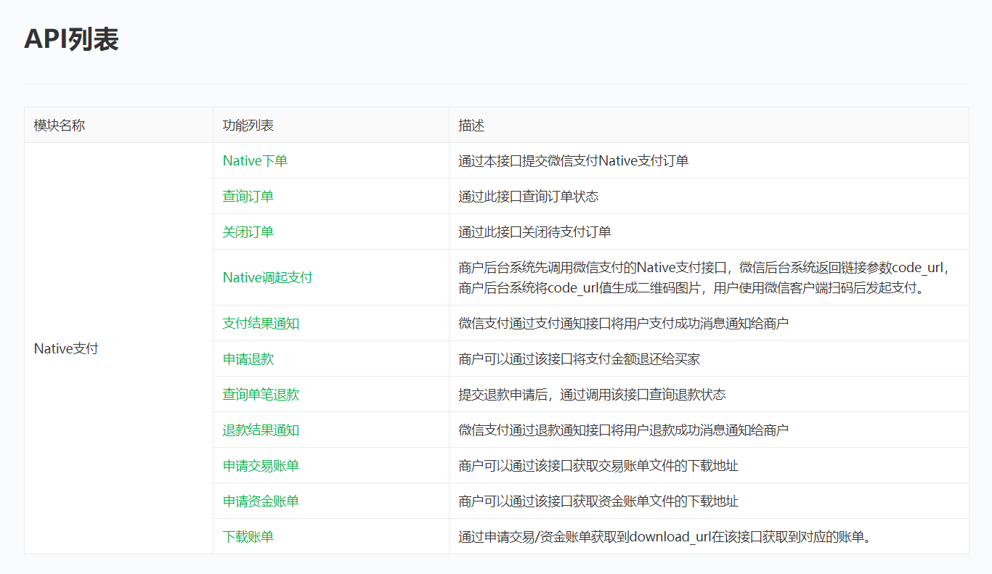The width and height of the screenshot is (992, 574).
Task: Open the 申请资金账单 link
Action: (x=261, y=501)
